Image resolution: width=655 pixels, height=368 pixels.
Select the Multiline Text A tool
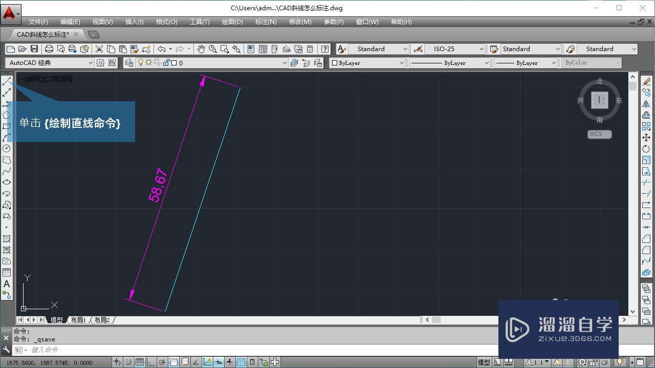(x=7, y=284)
